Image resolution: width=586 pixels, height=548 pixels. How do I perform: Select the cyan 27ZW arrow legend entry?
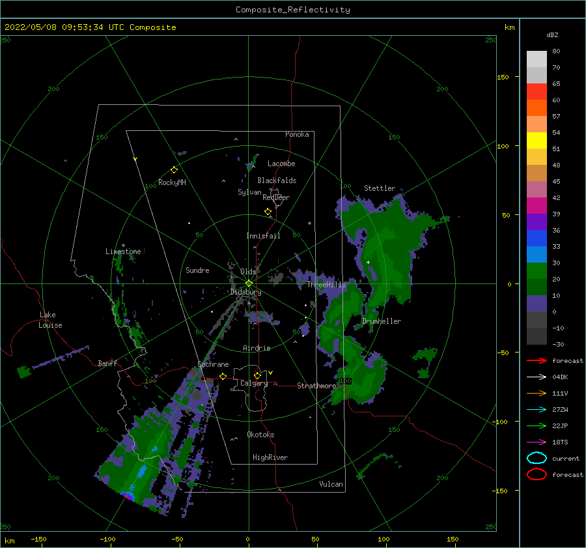coord(537,410)
